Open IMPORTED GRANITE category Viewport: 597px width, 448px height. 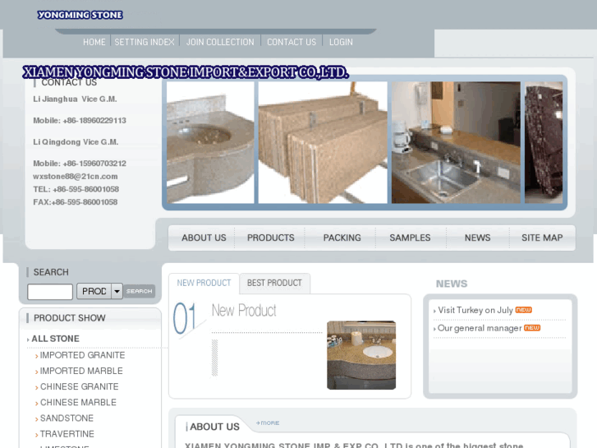pos(82,355)
